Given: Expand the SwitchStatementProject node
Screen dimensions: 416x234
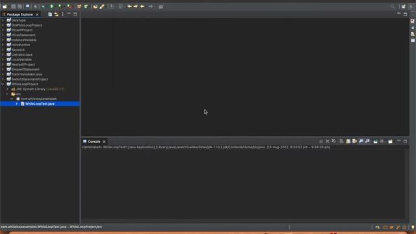Looking at the screenshot, I should 3,79.
